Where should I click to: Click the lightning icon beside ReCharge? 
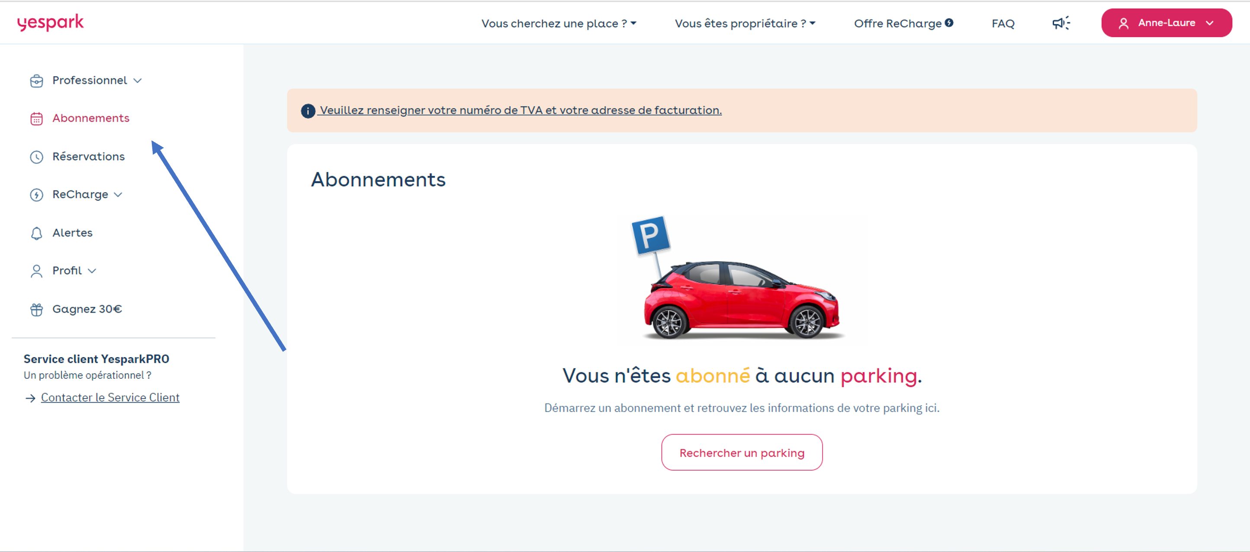click(x=36, y=195)
